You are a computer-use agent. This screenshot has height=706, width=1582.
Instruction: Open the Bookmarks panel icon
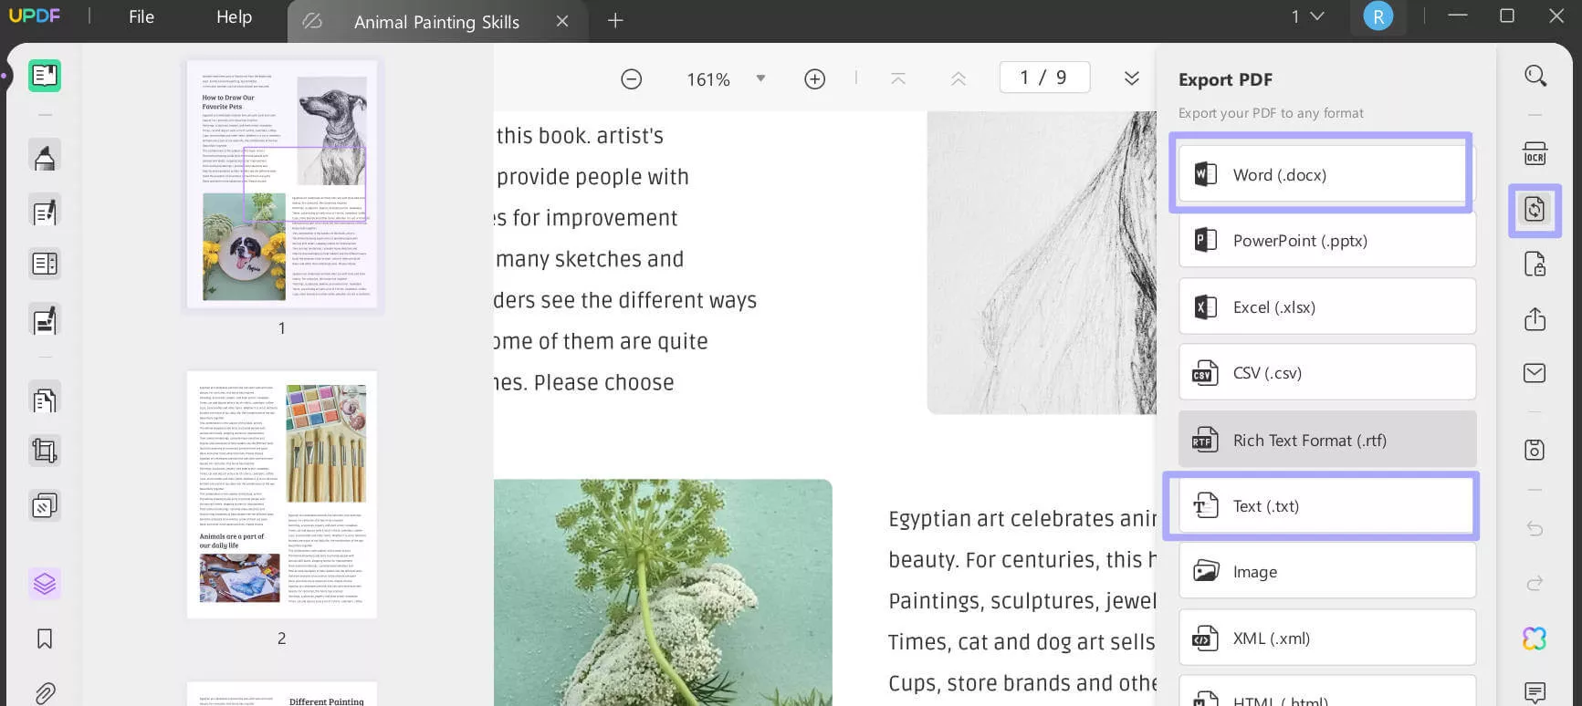[x=44, y=639]
